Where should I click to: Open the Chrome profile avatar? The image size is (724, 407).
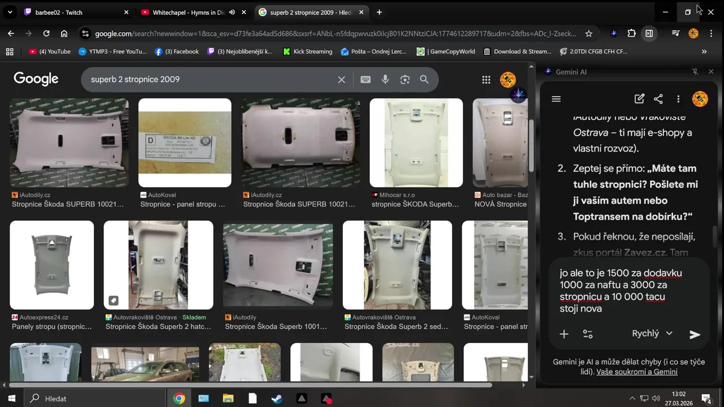point(693,33)
